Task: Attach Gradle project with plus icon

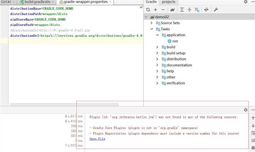Action: (x=155, y=10)
